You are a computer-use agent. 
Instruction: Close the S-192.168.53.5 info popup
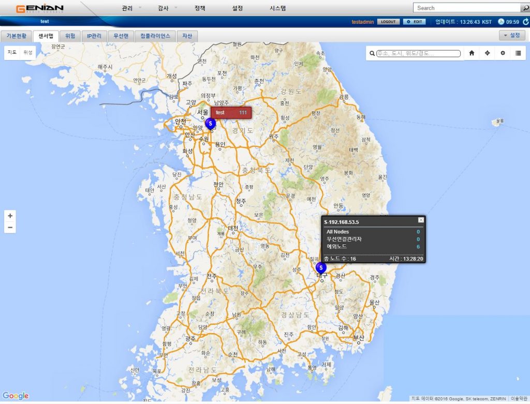pyautogui.click(x=421, y=220)
